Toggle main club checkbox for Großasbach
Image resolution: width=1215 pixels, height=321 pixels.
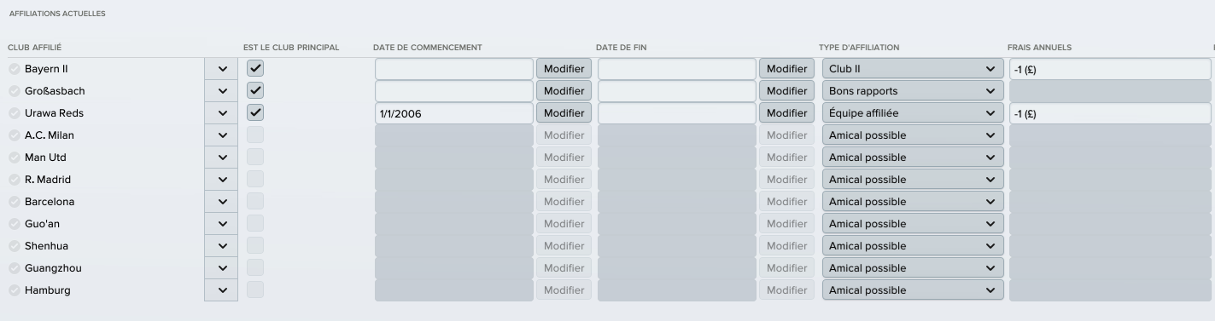point(255,90)
